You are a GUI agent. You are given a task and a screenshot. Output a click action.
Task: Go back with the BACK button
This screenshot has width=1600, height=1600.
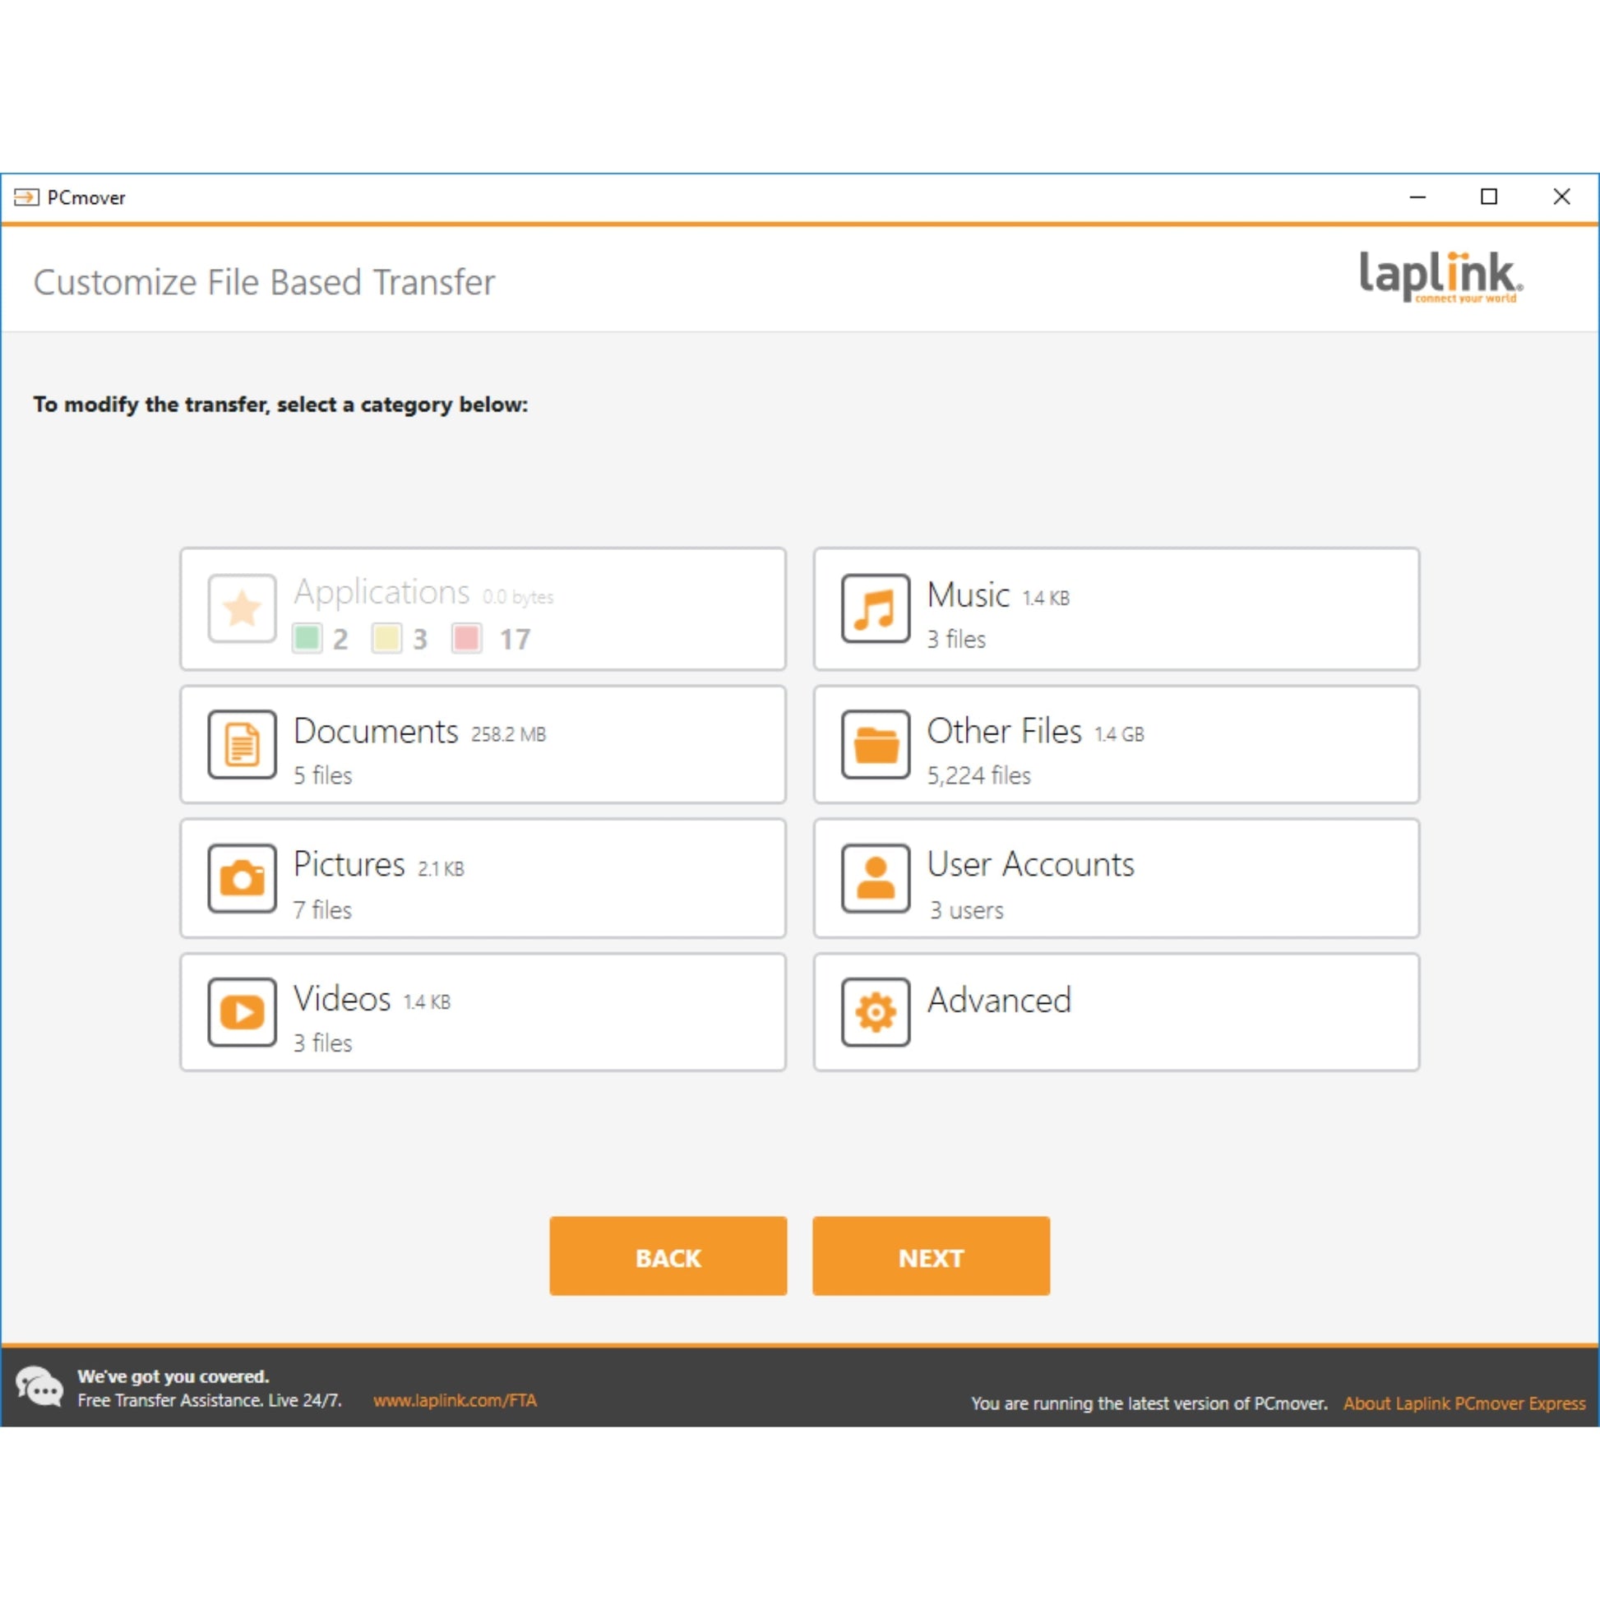(x=668, y=1255)
